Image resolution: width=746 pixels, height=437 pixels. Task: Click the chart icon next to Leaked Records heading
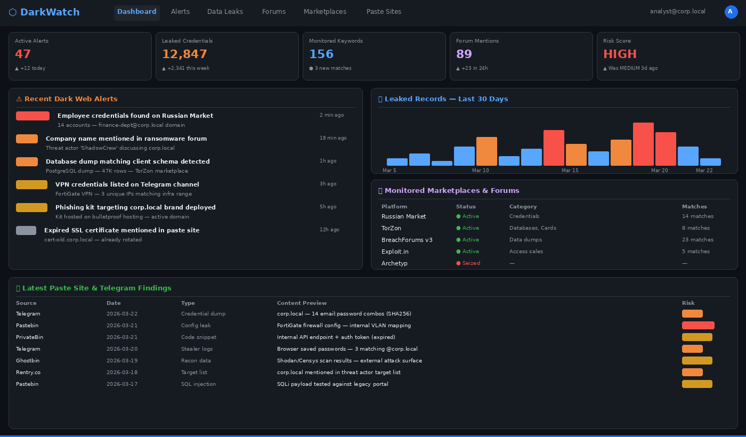click(x=379, y=99)
